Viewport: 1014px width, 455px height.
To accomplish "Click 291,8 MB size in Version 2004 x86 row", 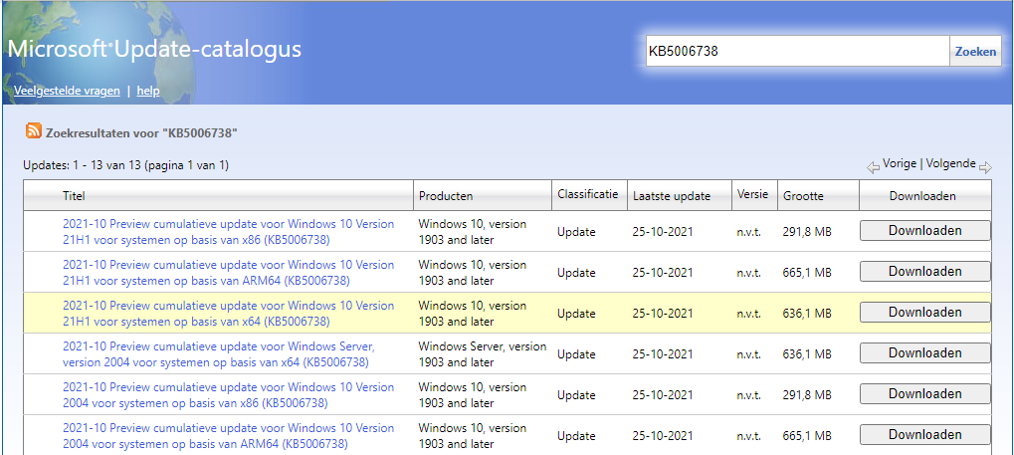I will tap(807, 395).
